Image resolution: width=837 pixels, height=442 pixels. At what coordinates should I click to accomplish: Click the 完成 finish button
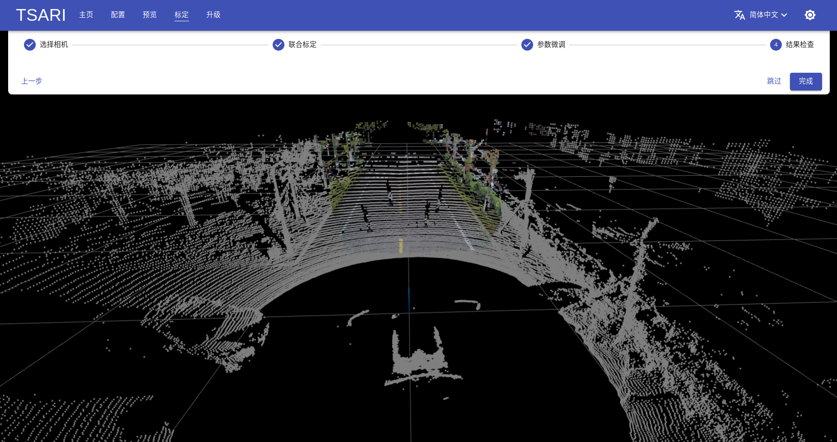coord(806,81)
